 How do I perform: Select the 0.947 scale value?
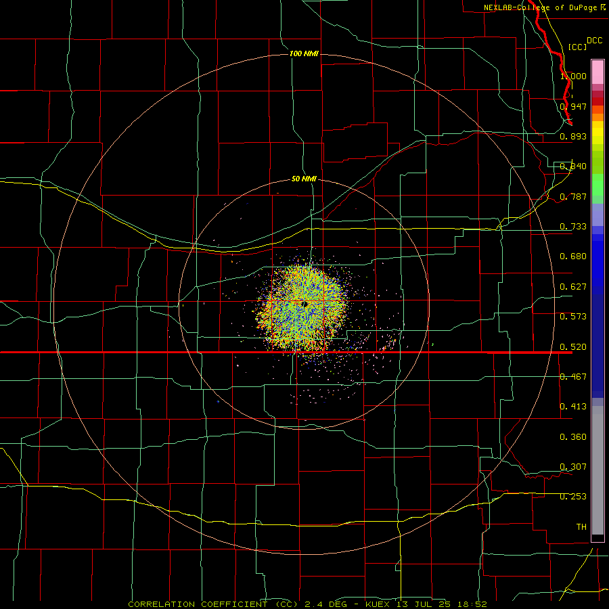point(573,106)
